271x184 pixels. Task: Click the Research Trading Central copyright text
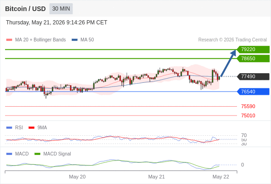click(x=232, y=40)
